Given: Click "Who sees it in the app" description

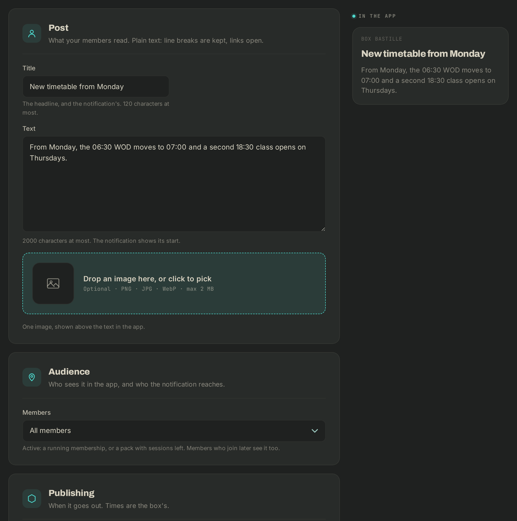Looking at the screenshot, I should [137, 384].
